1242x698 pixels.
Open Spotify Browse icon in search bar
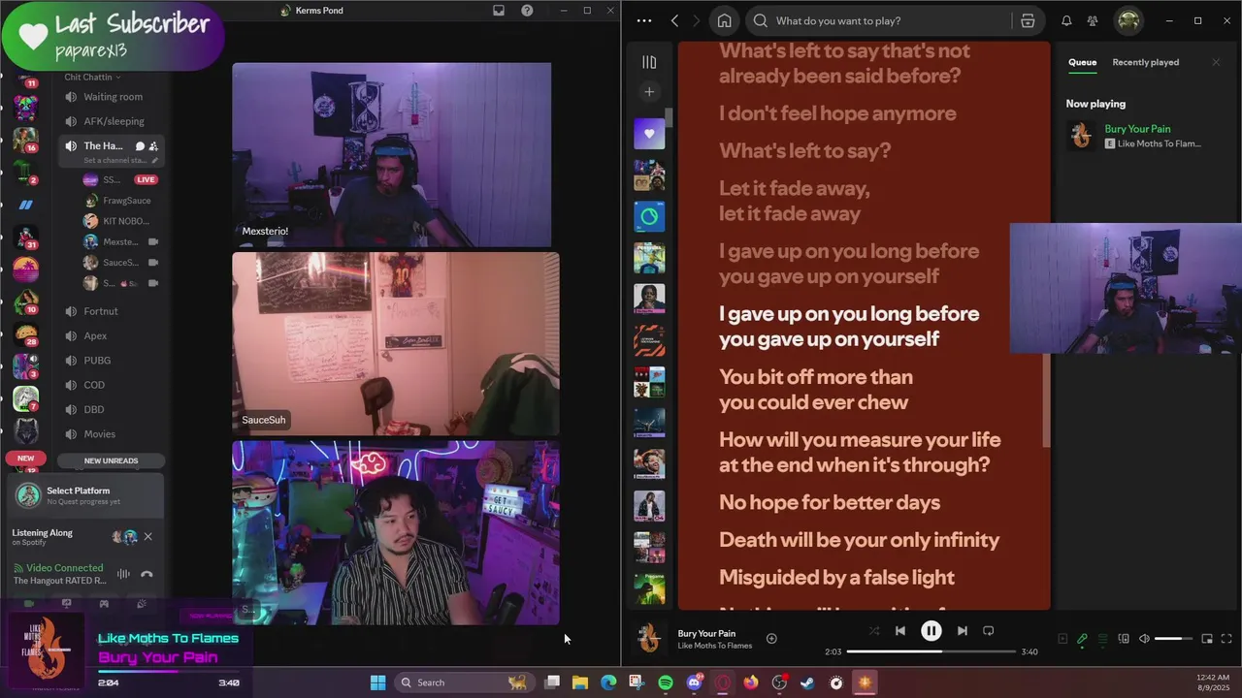tap(1028, 20)
